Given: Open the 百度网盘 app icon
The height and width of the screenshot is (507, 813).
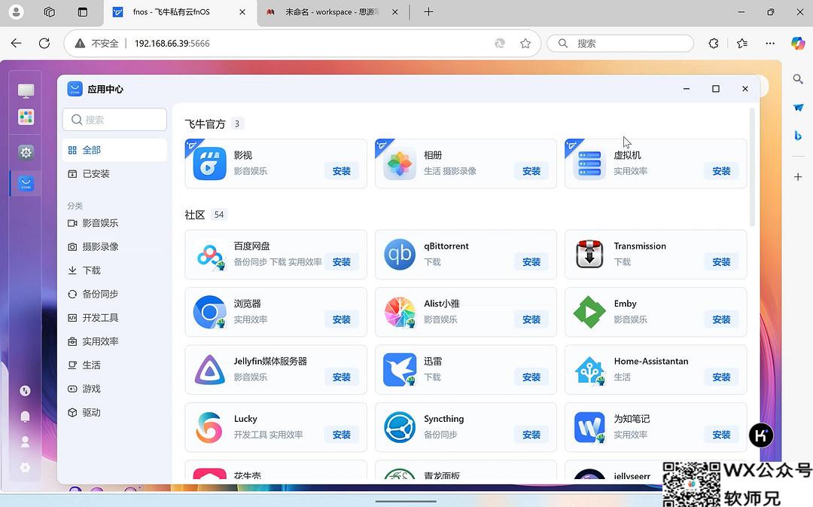Looking at the screenshot, I should coord(209,255).
